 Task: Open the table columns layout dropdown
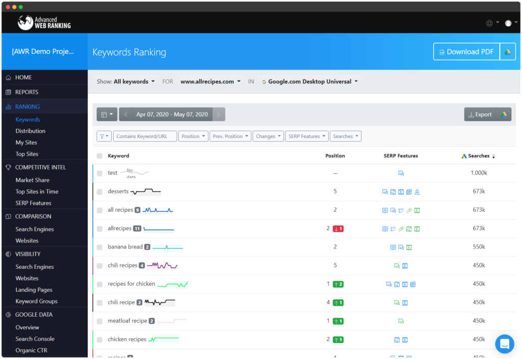click(x=107, y=115)
